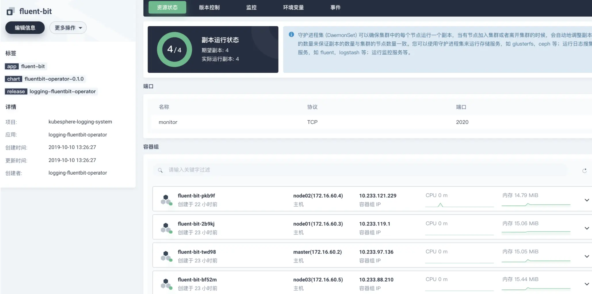
Task: Expand the fluent-bit-2b9kj pod details
Action: (x=587, y=228)
